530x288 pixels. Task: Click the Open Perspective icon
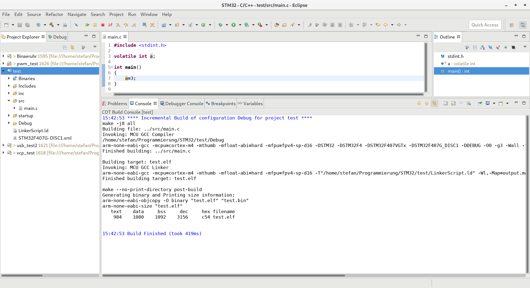pos(512,25)
